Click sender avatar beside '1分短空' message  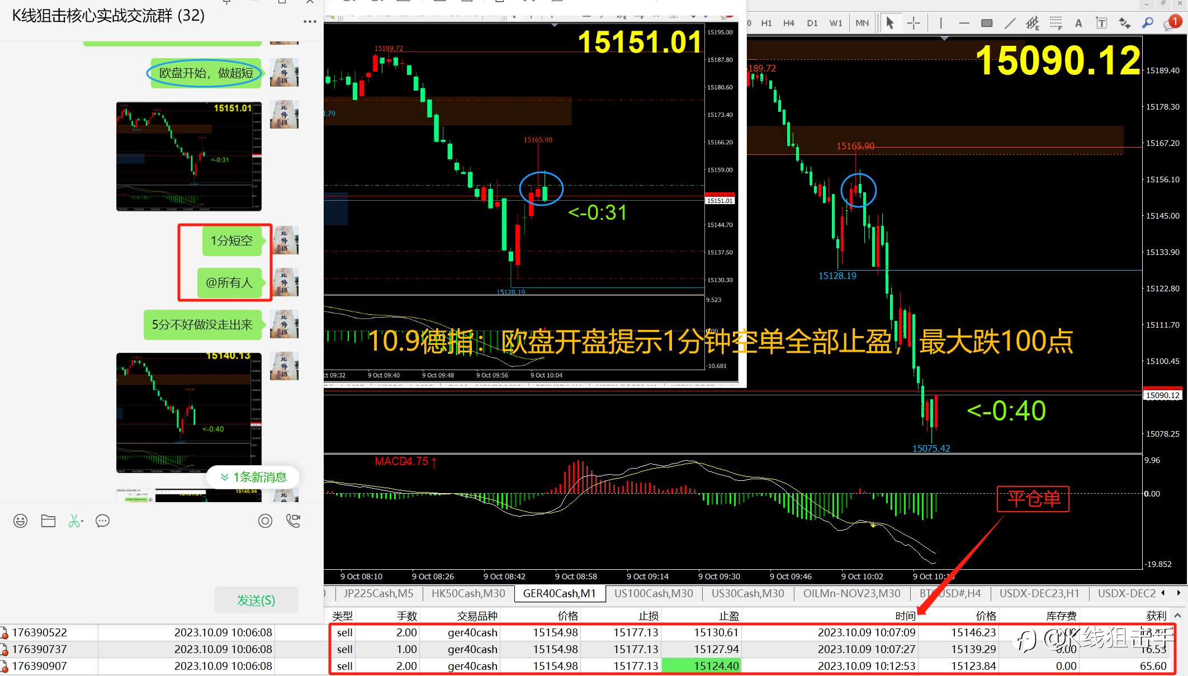(284, 240)
